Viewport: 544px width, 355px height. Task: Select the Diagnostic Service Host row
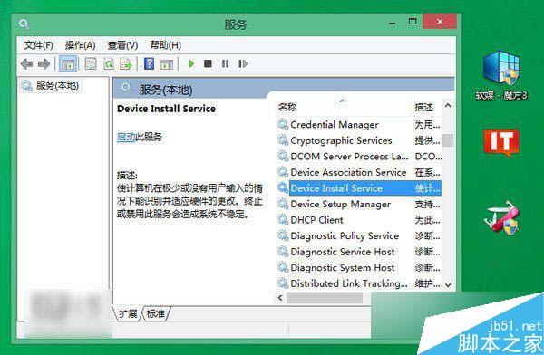pos(359,252)
